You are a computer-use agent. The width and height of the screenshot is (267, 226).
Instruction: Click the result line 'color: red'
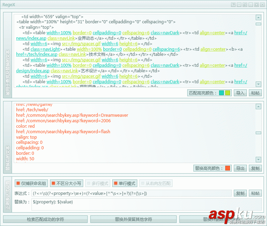click(x=25, y=126)
